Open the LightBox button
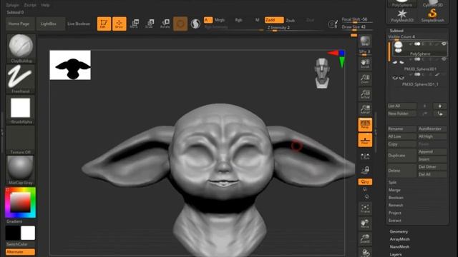The image size is (458, 257). pos(51,24)
